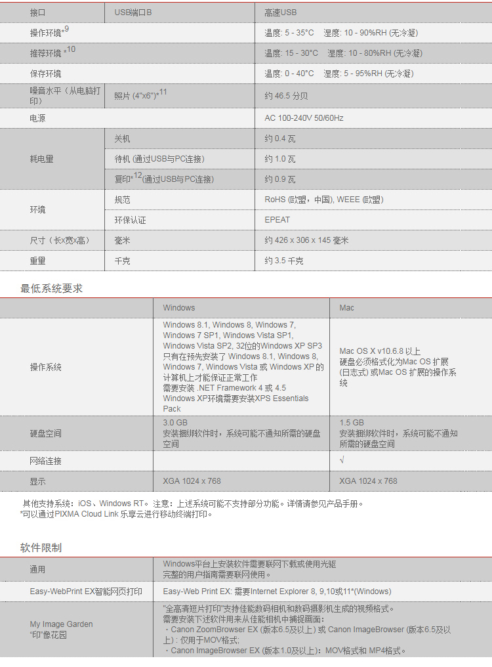
Task: Click the '保存环境' row label
Action: point(45,74)
